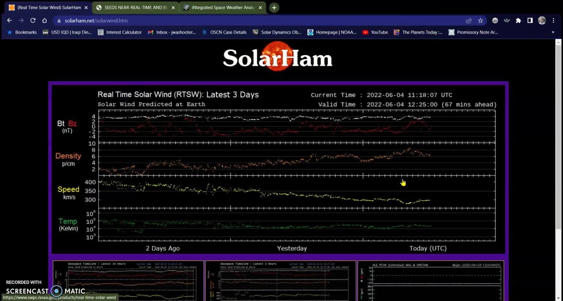The image size is (563, 301).
Task: Open the browser home page
Action: tap(45, 20)
